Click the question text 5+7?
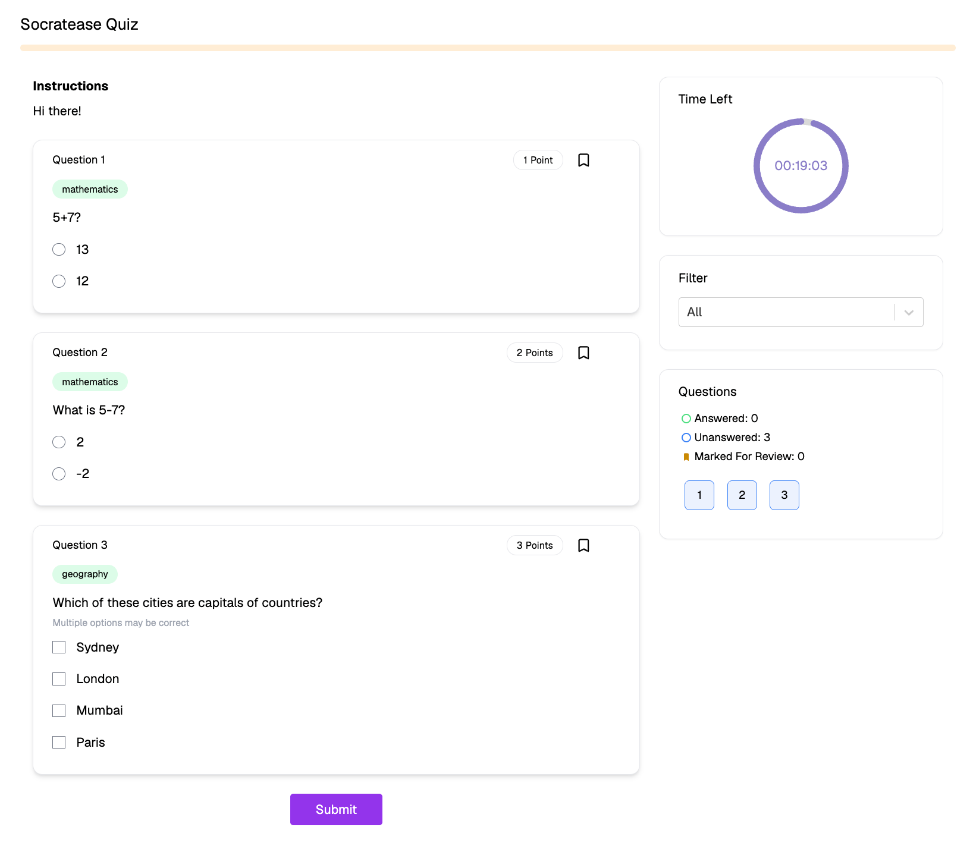Screen dimensions: 973x849 (x=67, y=218)
